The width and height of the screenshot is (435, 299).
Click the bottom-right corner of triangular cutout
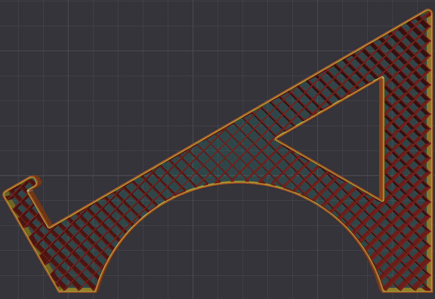[382, 200]
